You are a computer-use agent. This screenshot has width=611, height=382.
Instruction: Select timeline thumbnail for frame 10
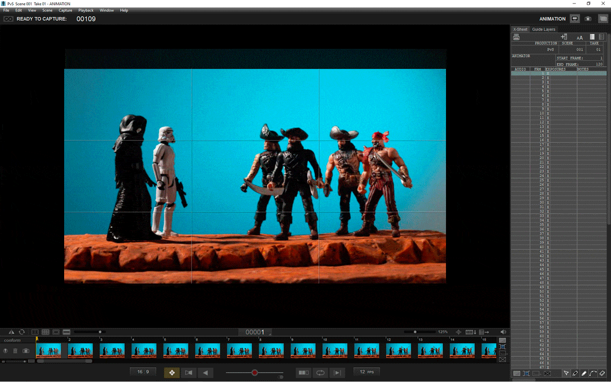(x=335, y=350)
